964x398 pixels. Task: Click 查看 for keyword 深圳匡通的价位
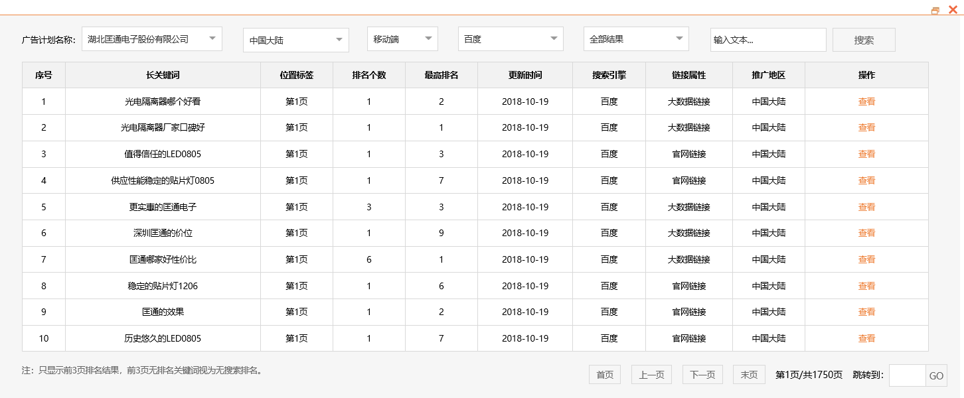[x=866, y=233]
